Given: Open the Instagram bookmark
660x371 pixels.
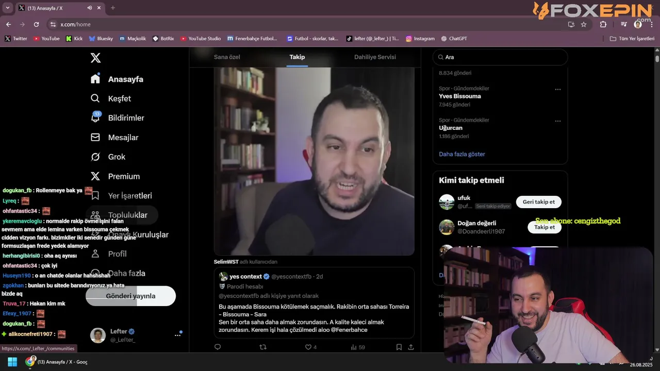Looking at the screenshot, I should click(x=420, y=39).
